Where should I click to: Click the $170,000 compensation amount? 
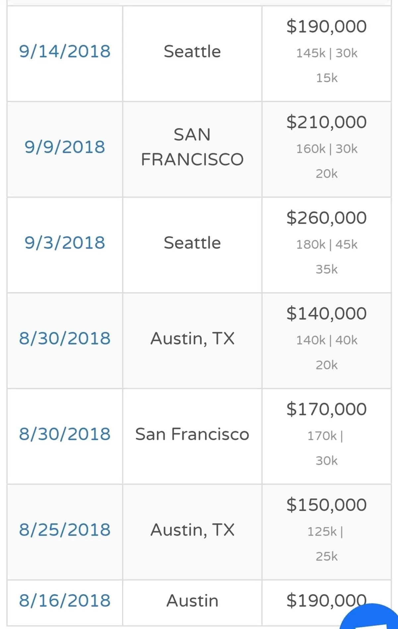click(326, 409)
